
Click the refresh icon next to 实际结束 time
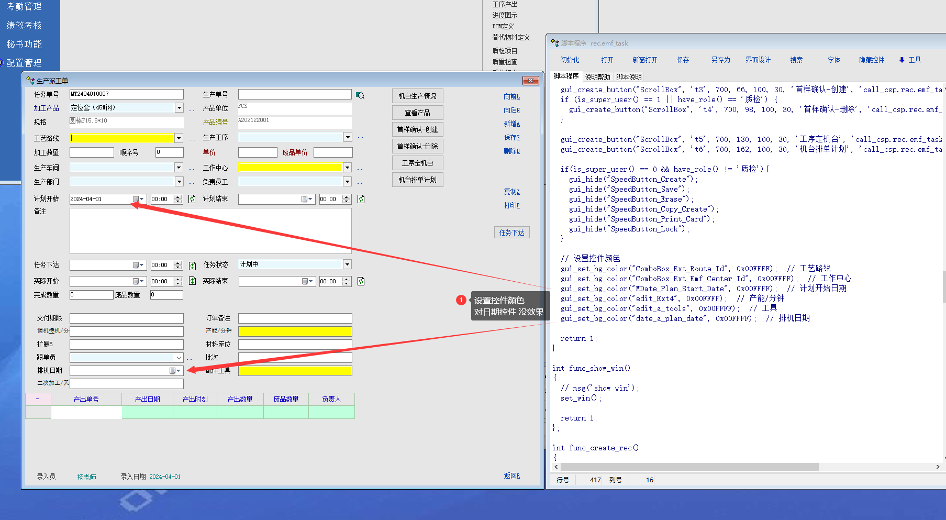point(361,282)
